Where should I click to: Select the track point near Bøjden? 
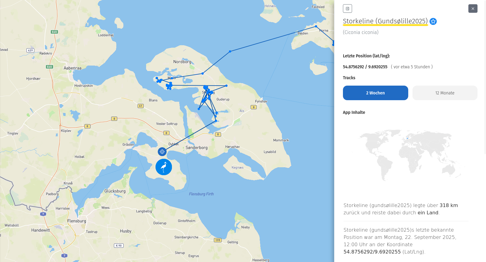[x=316, y=26]
